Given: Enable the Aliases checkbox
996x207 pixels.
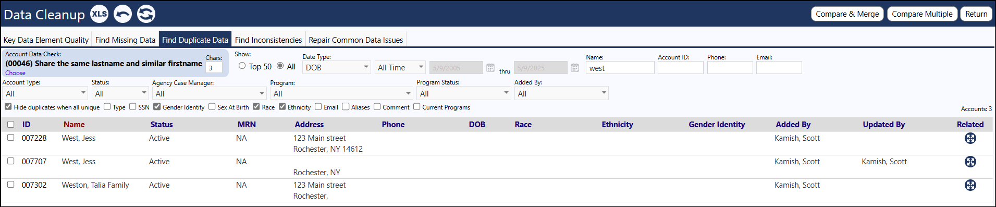Looking at the screenshot, I should click(x=346, y=106).
